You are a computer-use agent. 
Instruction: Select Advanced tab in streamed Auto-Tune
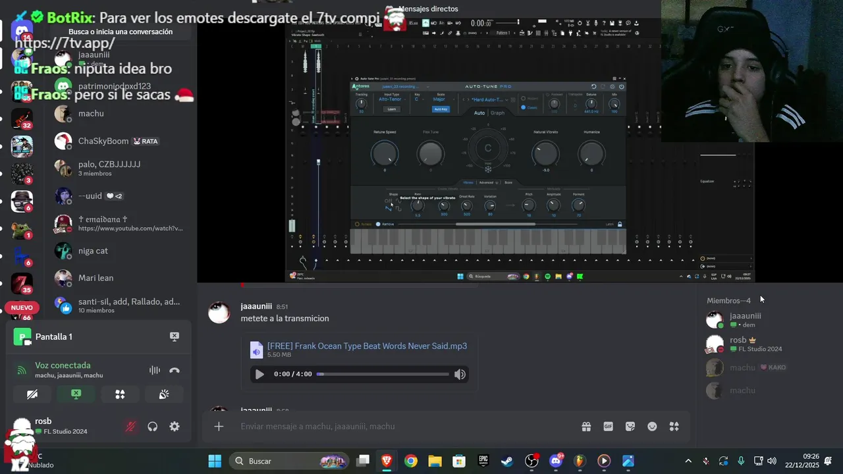(x=487, y=182)
